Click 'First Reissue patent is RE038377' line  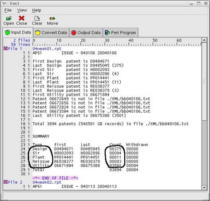[71, 86]
